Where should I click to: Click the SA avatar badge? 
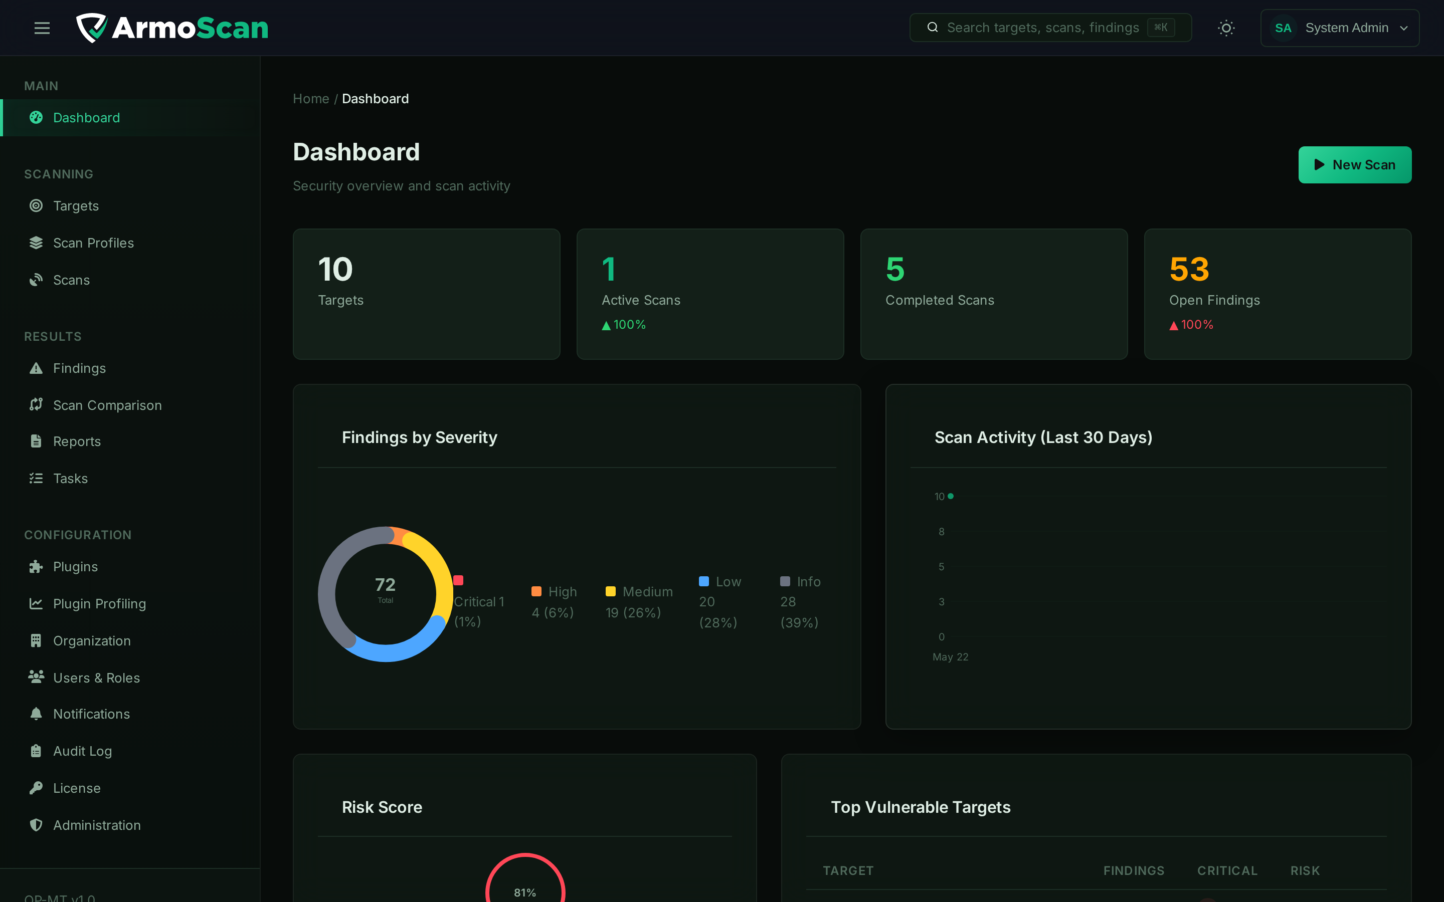coord(1283,28)
